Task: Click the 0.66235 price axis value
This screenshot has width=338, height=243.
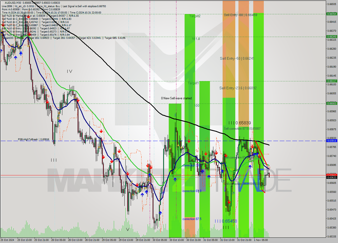Action: tap(332, 58)
